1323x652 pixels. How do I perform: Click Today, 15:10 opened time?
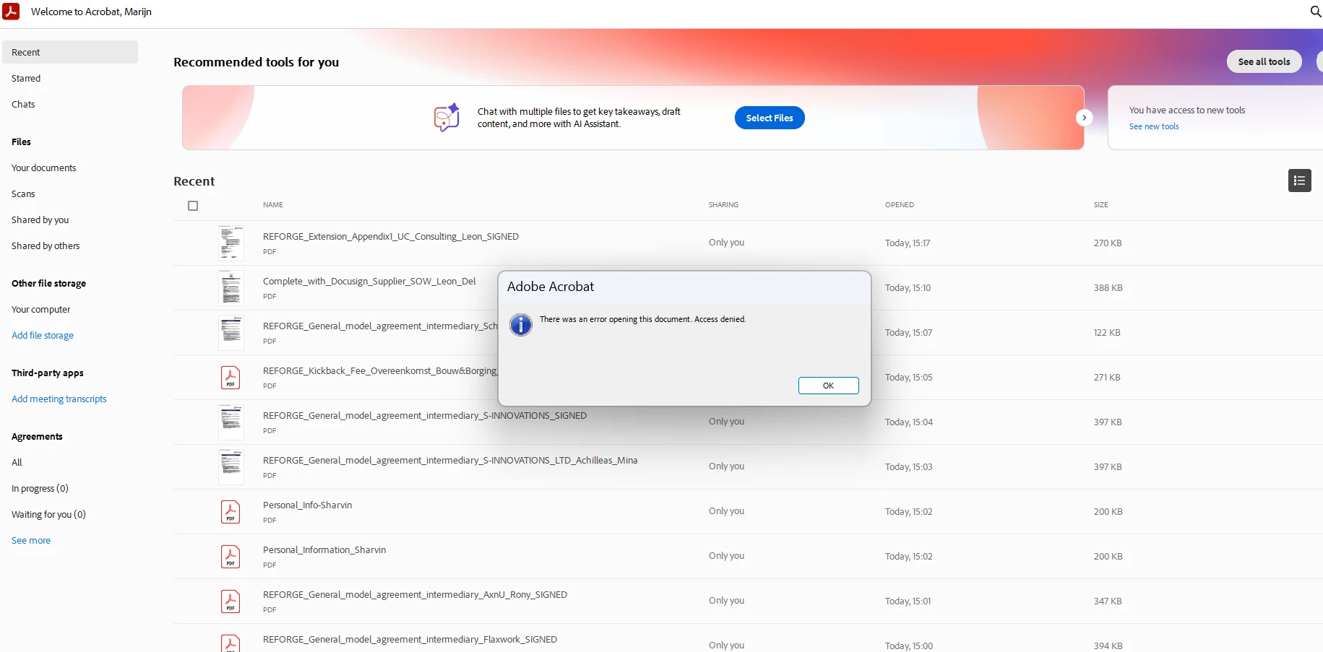(908, 287)
